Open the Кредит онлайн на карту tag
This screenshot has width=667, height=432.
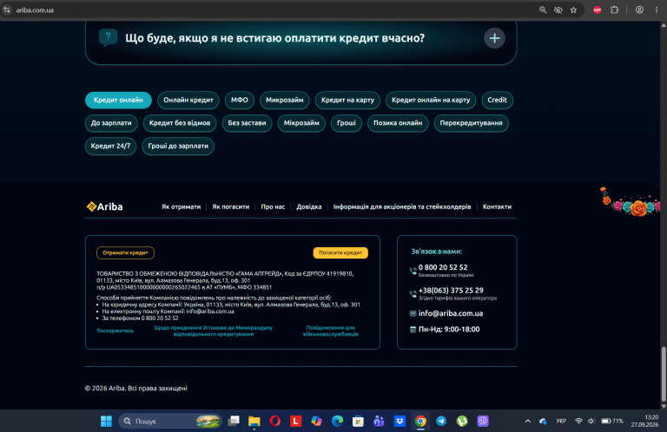[x=431, y=101]
